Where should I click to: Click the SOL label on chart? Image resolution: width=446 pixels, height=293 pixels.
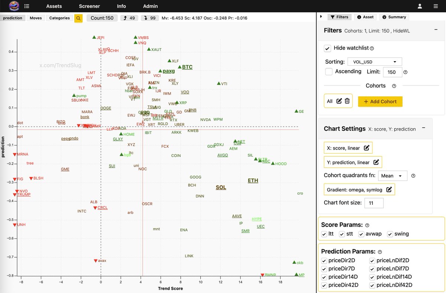click(x=221, y=188)
